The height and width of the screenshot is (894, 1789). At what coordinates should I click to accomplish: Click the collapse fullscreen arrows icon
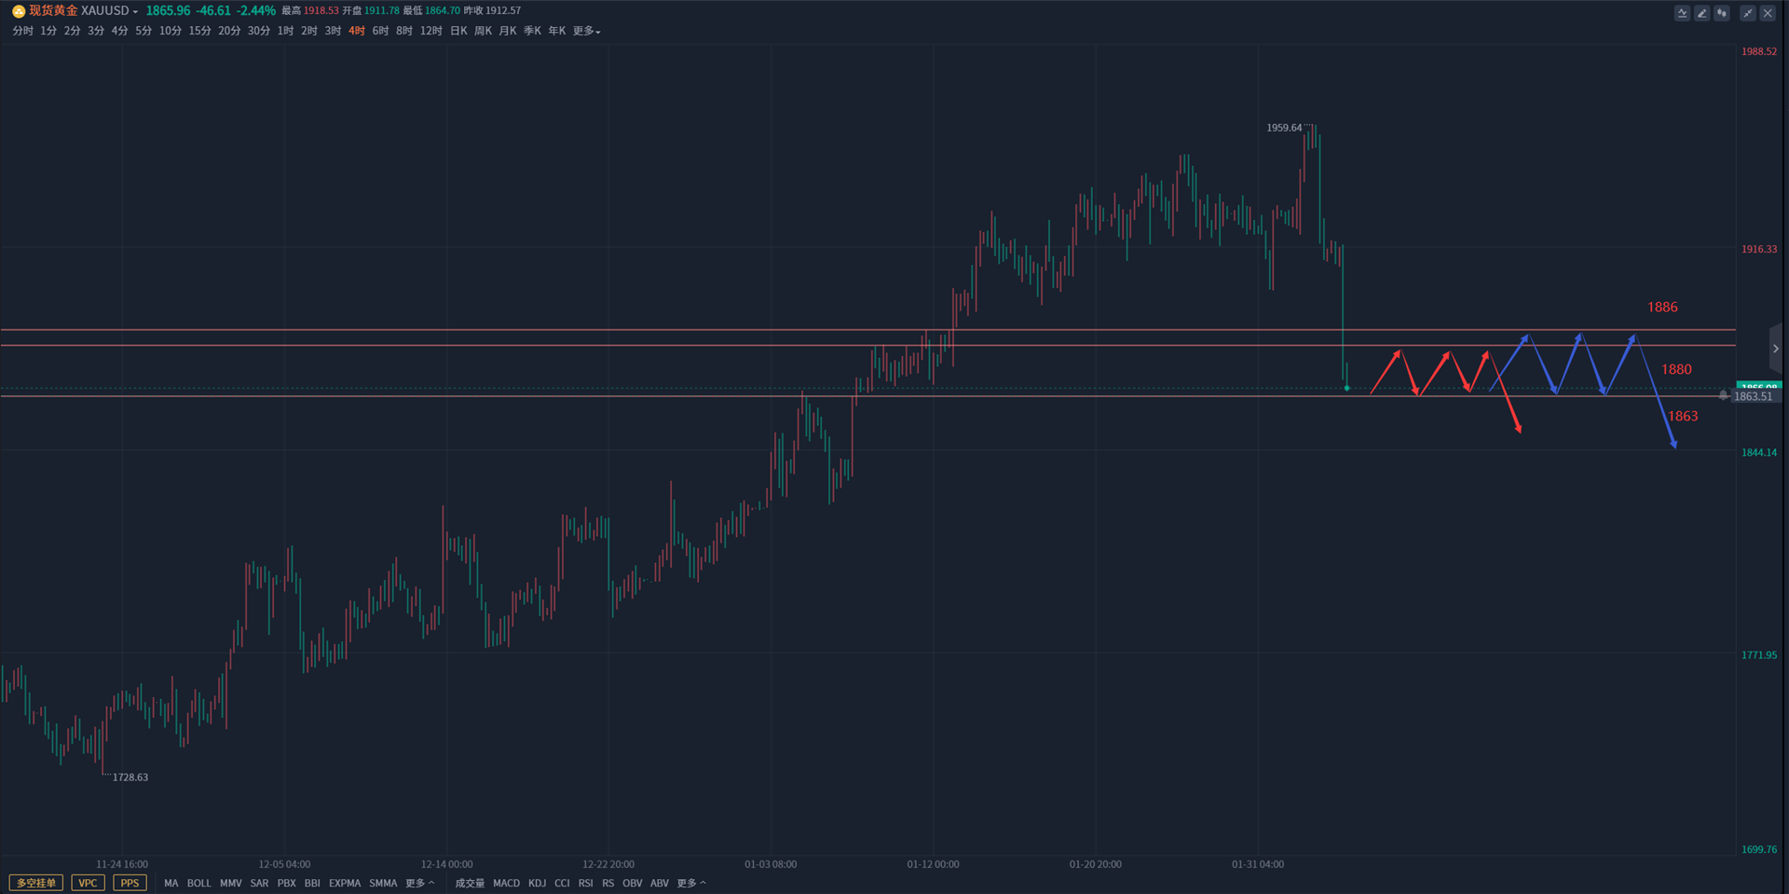coord(1748,13)
